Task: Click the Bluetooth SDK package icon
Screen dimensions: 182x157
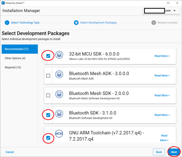Action: pos(59,114)
